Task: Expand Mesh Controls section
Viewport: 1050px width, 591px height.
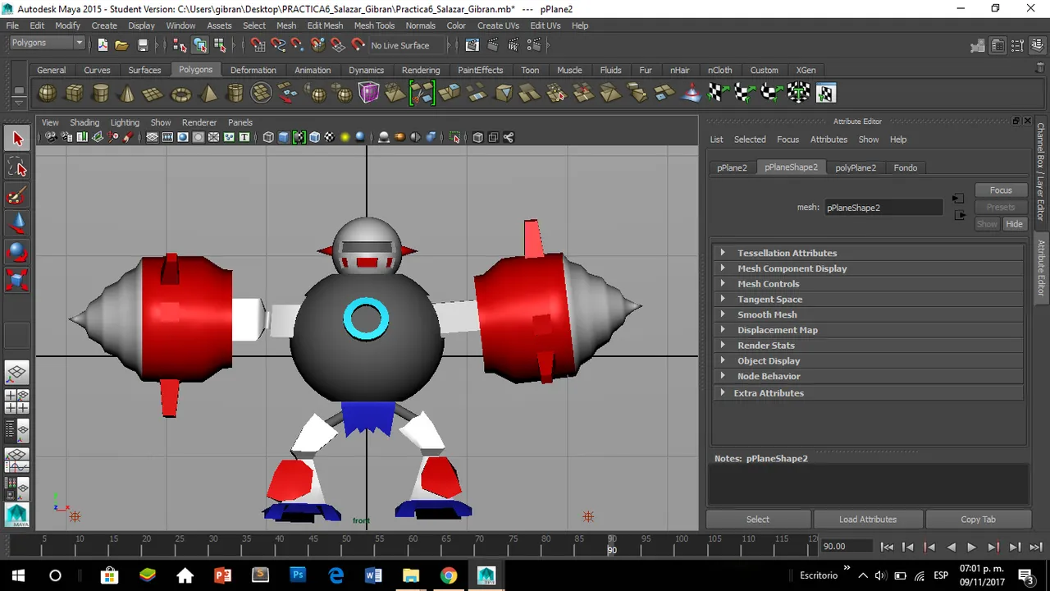Action: 868,284
